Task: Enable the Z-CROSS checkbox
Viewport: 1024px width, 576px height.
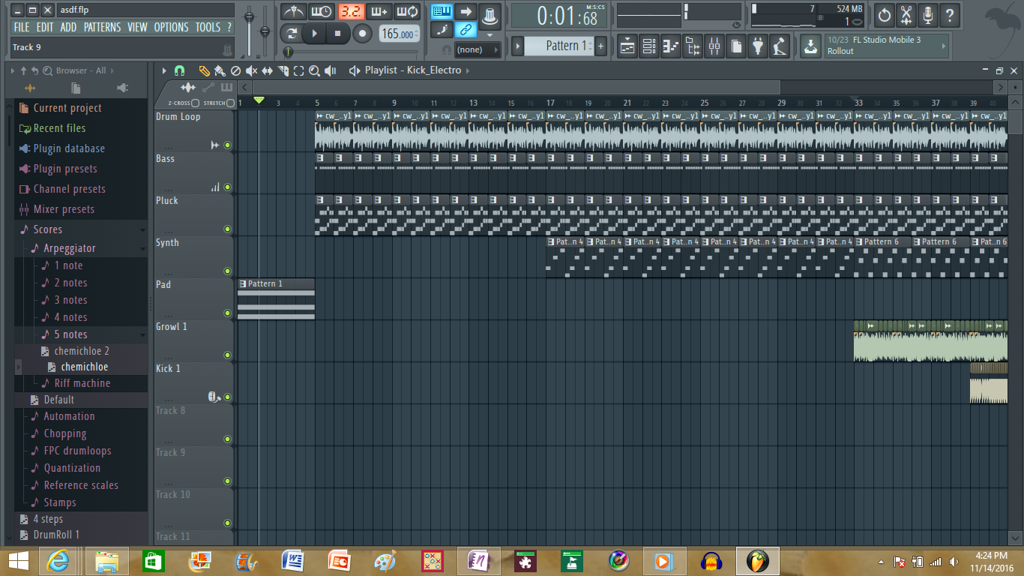Action: pyautogui.click(x=195, y=103)
